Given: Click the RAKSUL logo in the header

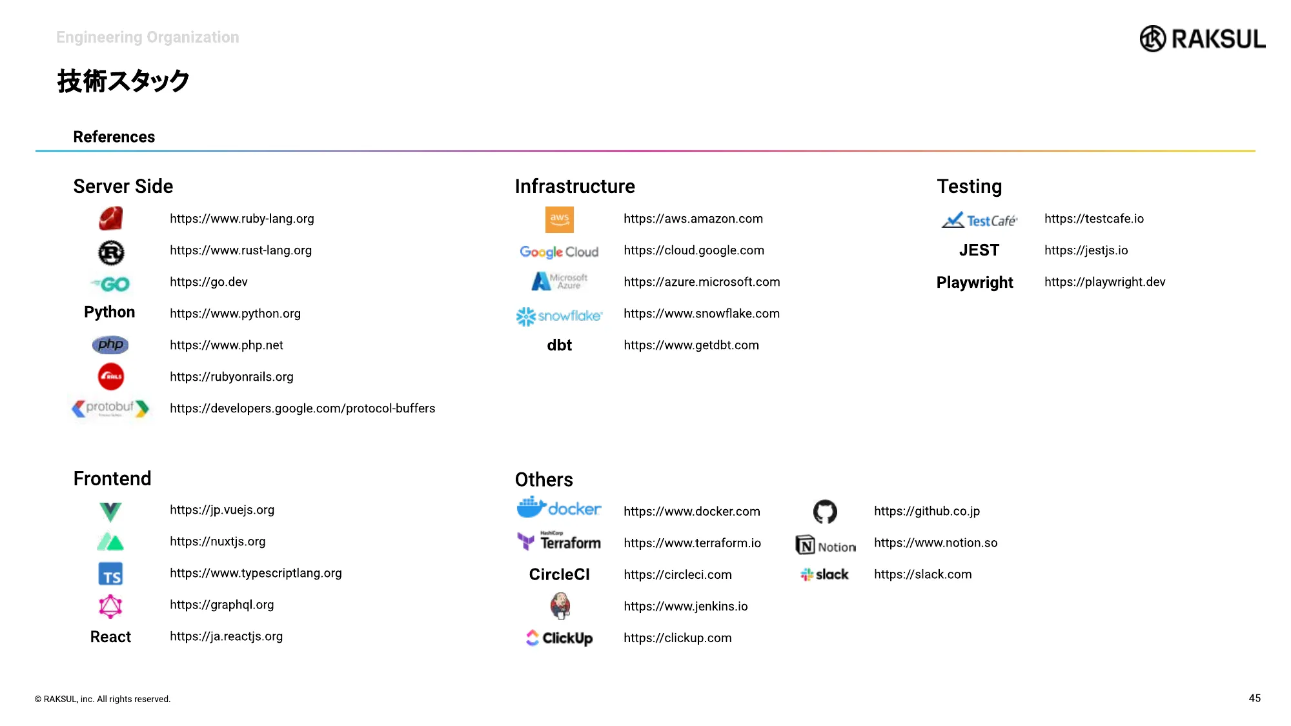Looking at the screenshot, I should (1203, 39).
